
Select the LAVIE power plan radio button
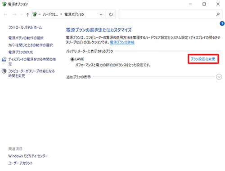tap(72, 59)
